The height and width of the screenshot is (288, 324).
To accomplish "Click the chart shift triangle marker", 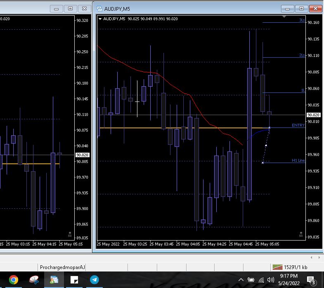I will point(284,17).
